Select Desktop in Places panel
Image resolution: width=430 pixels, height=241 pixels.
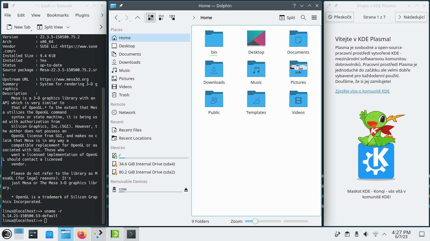click(150, 46)
